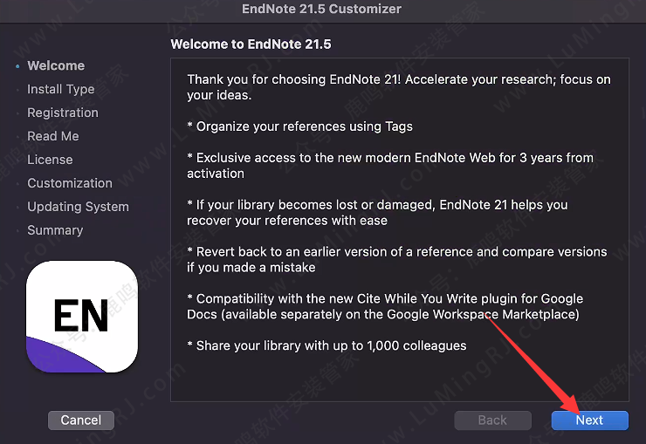Click the Share your library bullet text
This screenshot has height=444, width=646.
click(x=326, y=345)
